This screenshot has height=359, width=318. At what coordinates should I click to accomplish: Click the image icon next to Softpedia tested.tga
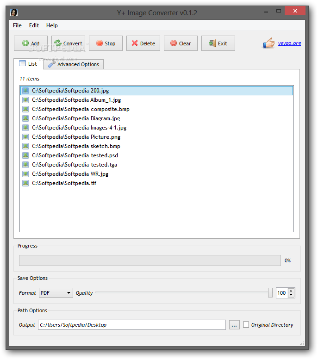click(x=25, y=165)
